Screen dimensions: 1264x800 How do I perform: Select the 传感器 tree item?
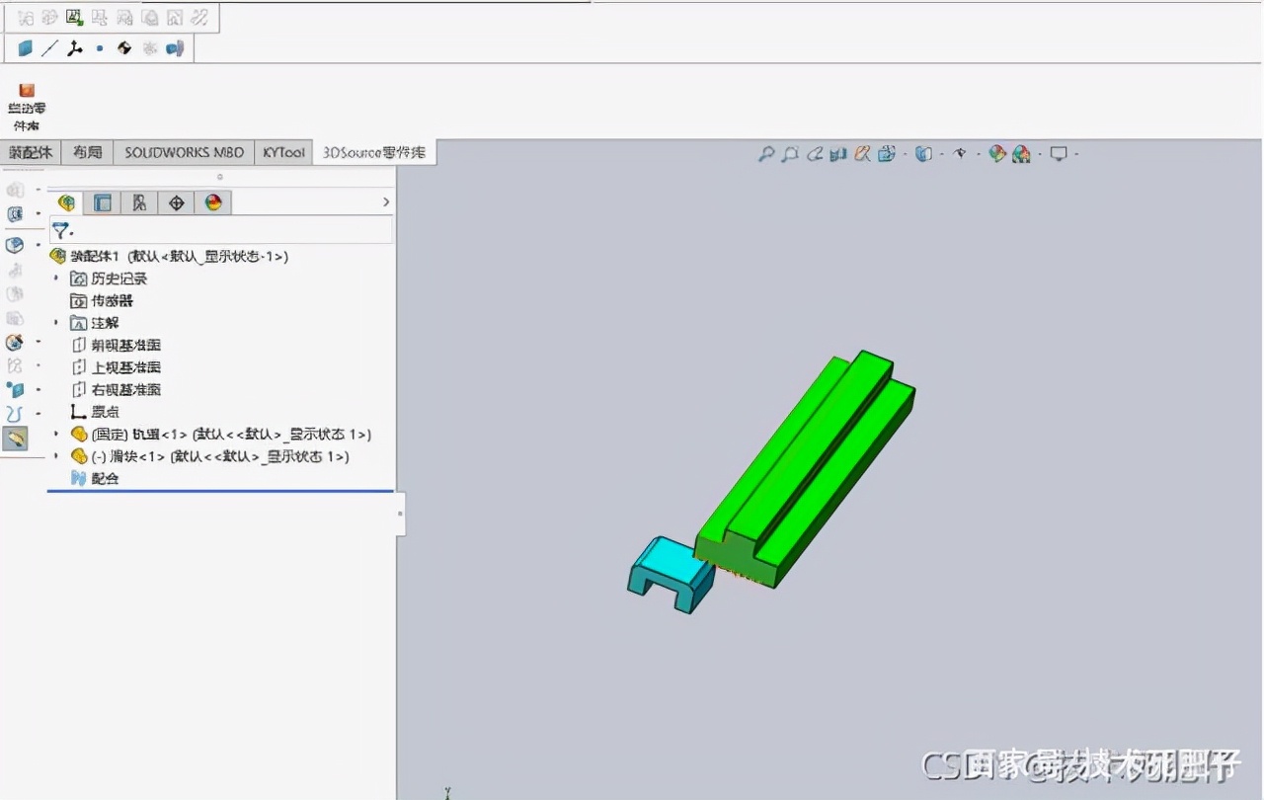coord(101,300)
